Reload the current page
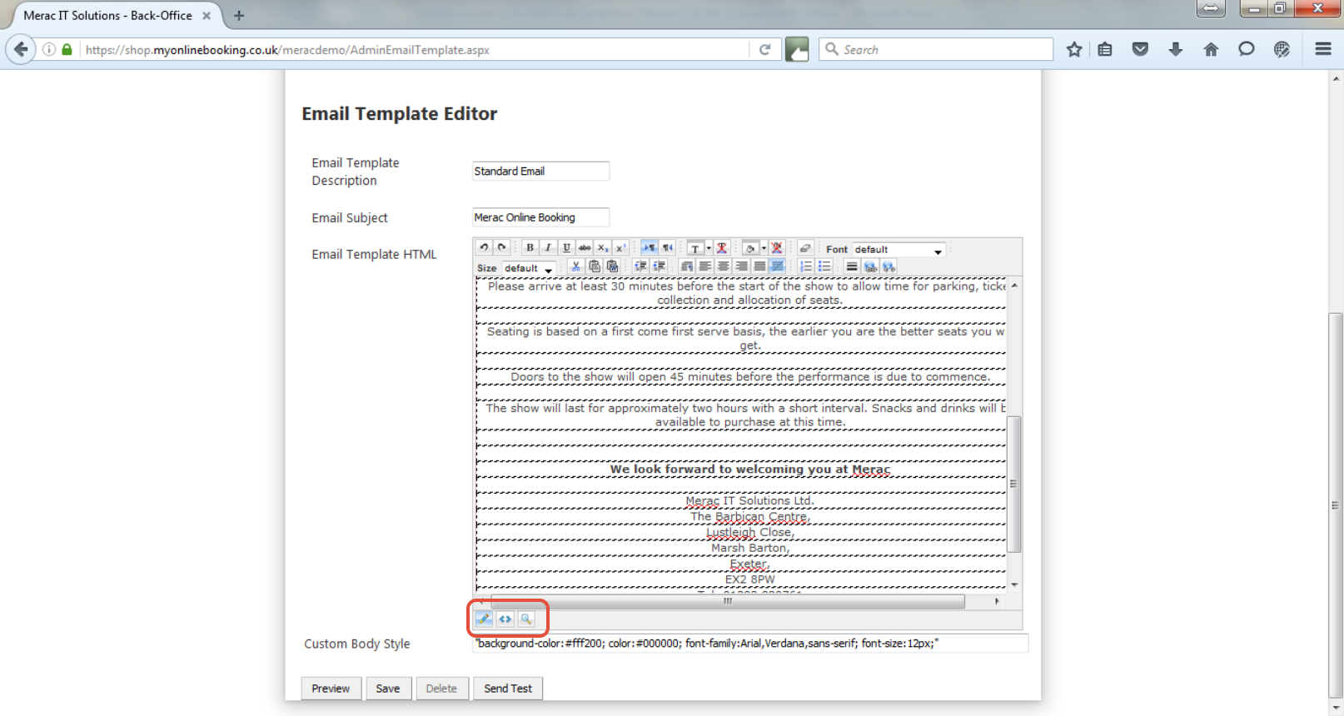This screenshot has width=1344, height=716. point(764,49)
